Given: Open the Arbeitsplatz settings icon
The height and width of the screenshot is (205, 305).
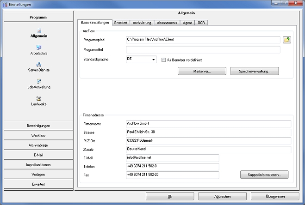Looking at the screenshot, I should [x=39, y=47].
